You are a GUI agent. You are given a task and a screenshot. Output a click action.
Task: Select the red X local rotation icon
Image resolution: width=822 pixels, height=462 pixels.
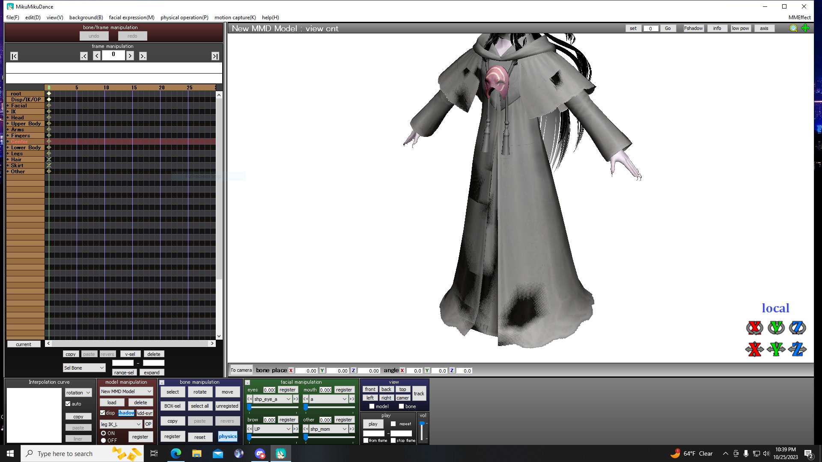tap(755, 328)
